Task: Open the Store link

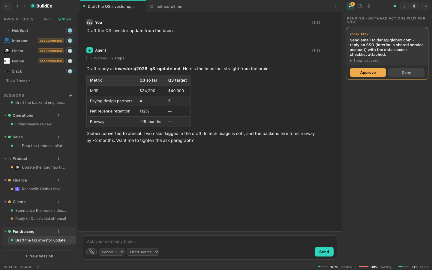Action: (x=64, y=19)
